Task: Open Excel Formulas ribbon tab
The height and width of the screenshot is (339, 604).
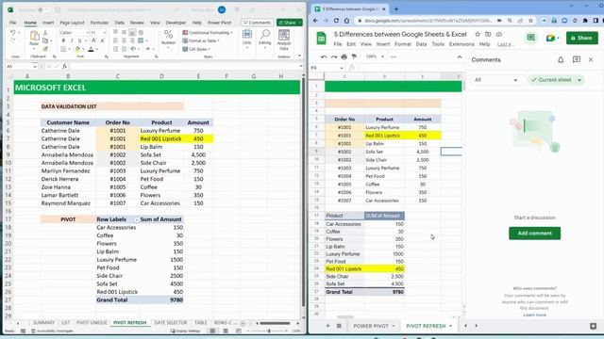Action: tap(99, 23)
